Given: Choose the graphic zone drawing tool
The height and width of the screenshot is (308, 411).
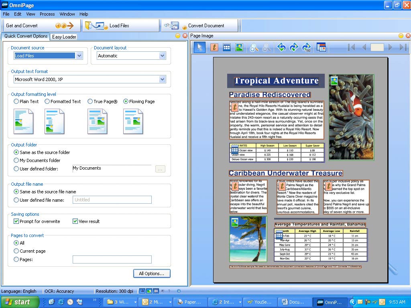Looking at the screenshot, I should pyautogui.click(x=239, y=47).
